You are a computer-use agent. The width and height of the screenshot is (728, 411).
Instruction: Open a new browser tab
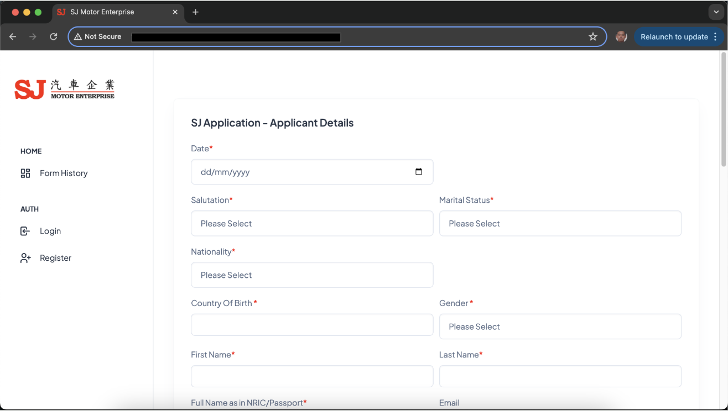[x=195, y=12]
